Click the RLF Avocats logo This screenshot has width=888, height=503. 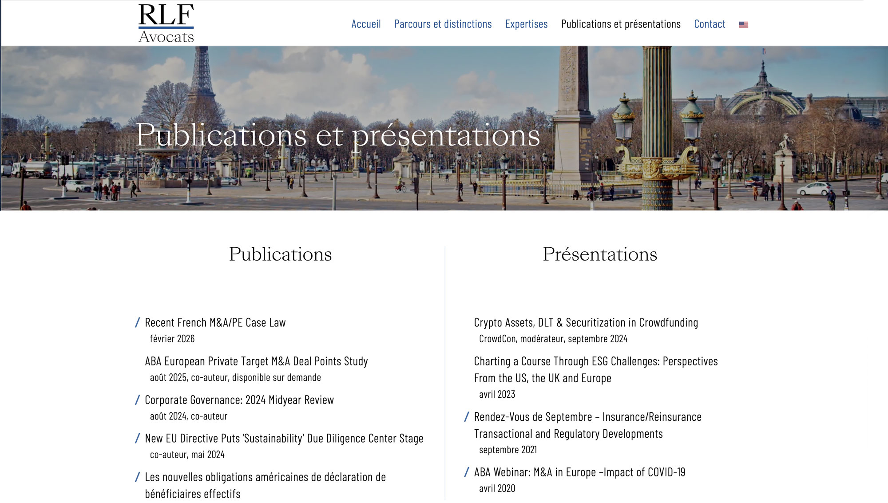166,24
